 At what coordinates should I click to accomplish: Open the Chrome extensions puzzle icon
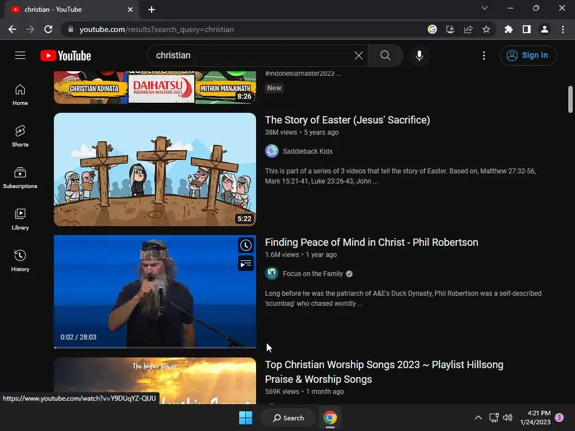(509, 29)
